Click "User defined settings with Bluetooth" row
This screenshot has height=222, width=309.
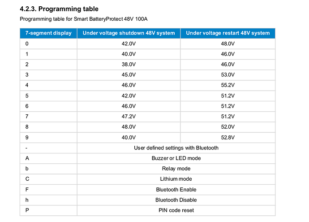click(x=176, y=148)
